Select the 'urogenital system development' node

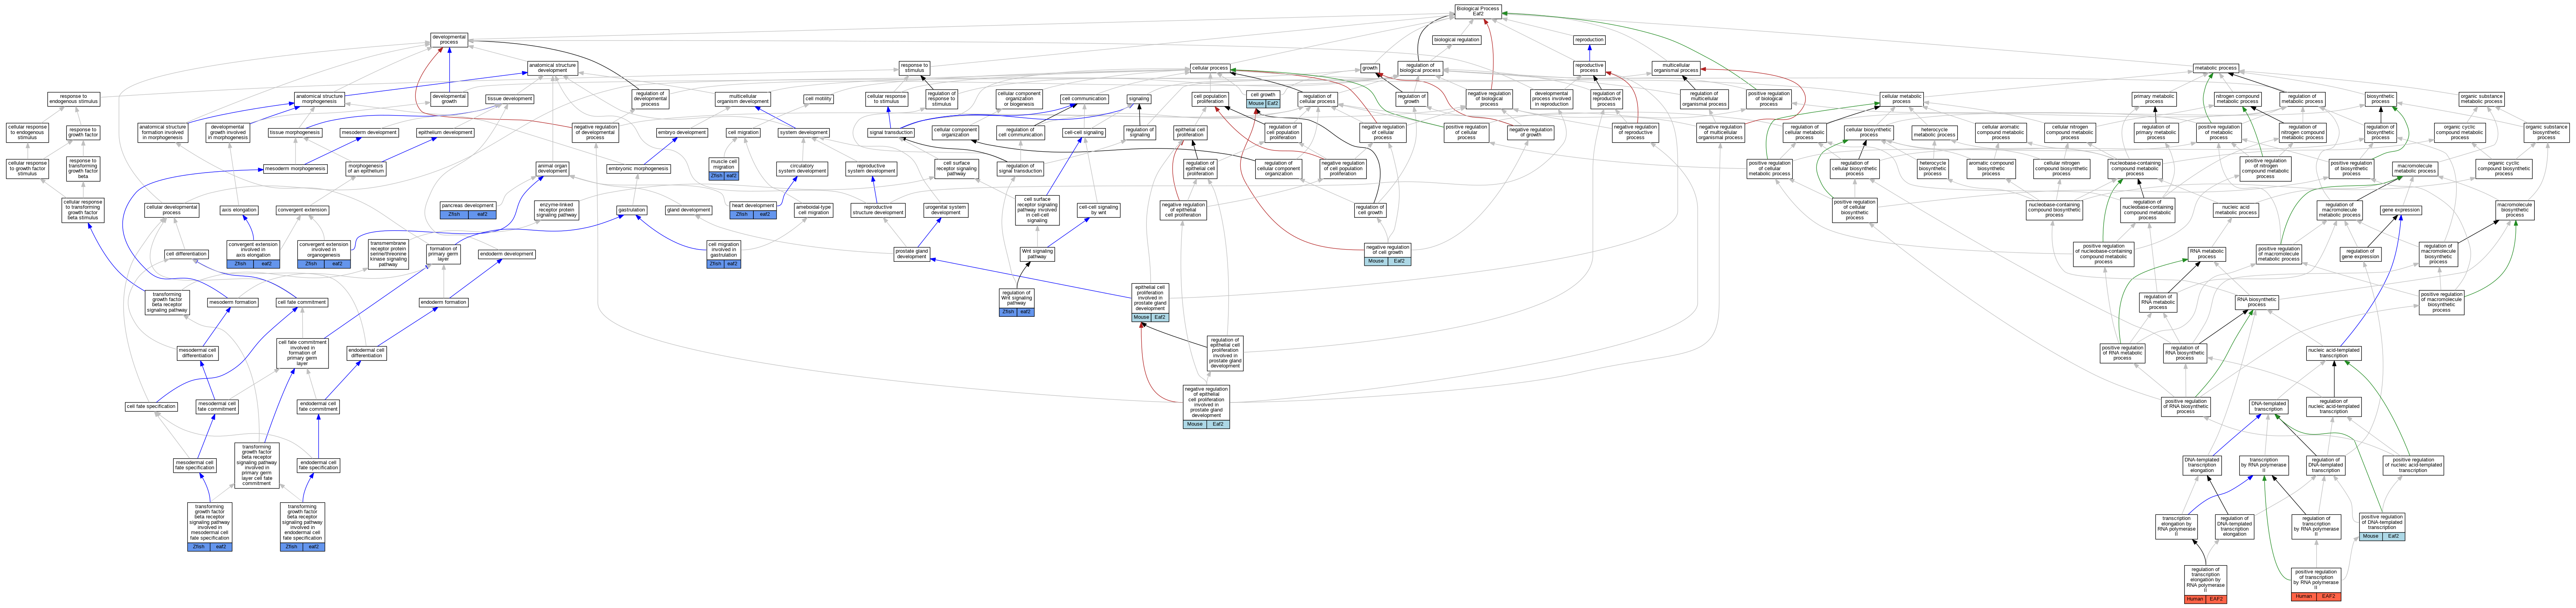946,210
